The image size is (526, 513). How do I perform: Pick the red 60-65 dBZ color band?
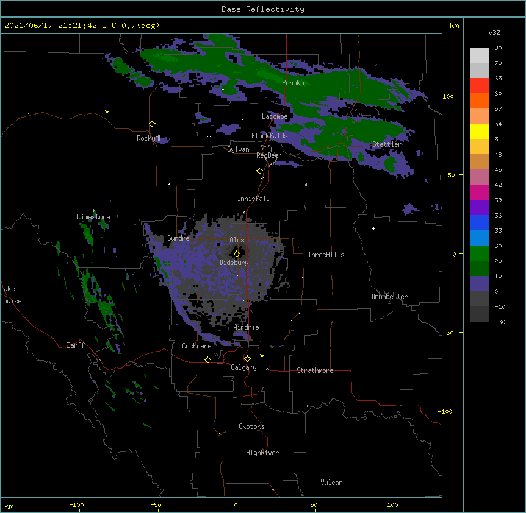480,86
